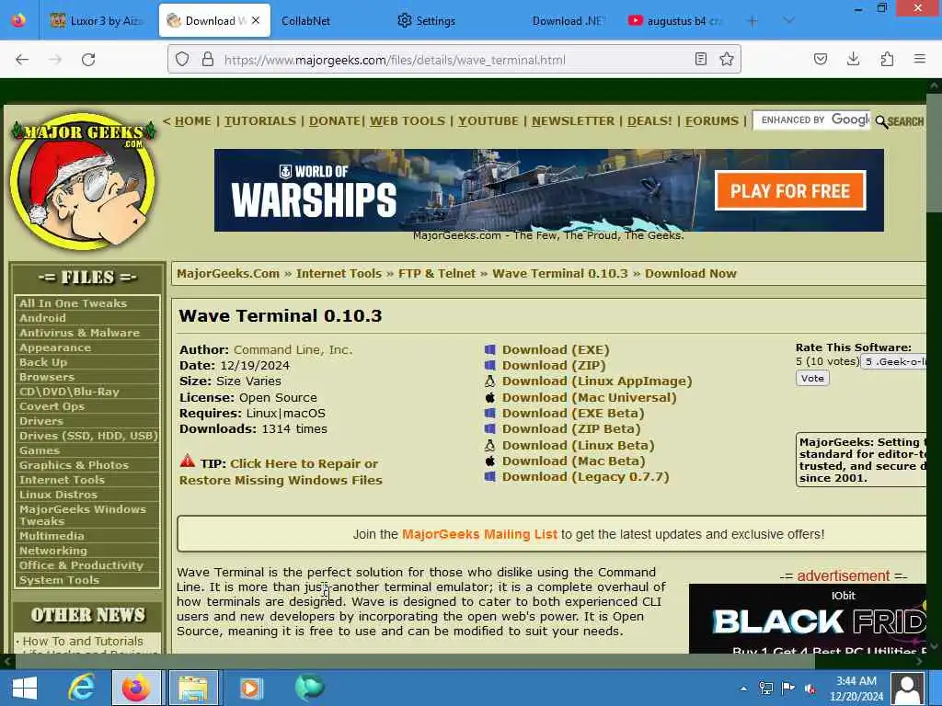
Task: Open the MajorGeeks Mailing List link
Action: pos(479,534)
